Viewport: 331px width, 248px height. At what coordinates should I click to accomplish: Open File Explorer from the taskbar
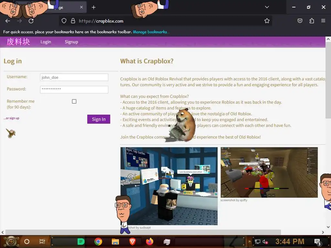click(x=115, y=242)
